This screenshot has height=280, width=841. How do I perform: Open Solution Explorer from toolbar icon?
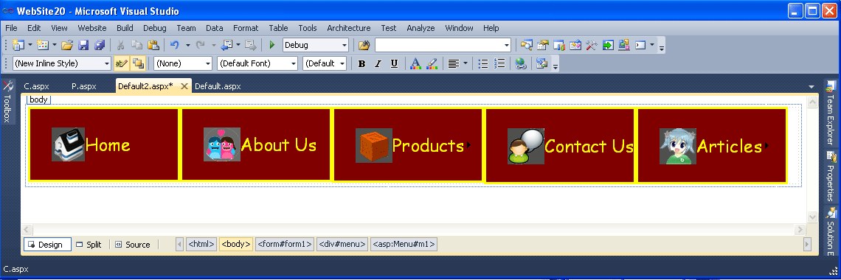pyautogui.click(x=526, y=45)
